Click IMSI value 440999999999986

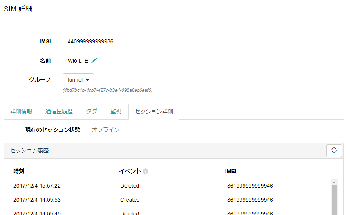coord(90,41)
